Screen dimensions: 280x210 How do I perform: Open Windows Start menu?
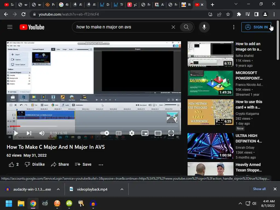click(9, 203)
